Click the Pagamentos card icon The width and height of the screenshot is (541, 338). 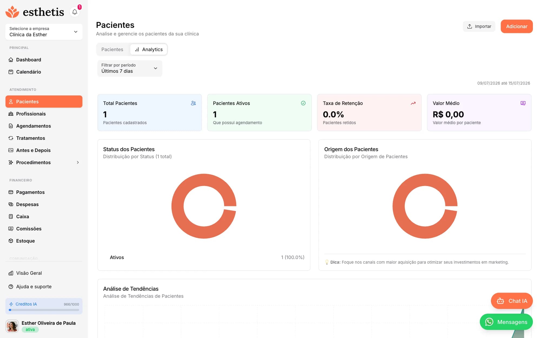(x=11, y=192)
